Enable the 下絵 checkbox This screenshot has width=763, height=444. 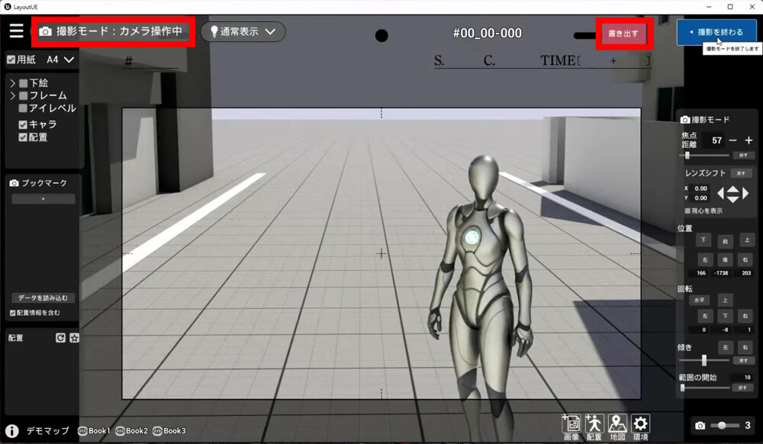point(24,83)
